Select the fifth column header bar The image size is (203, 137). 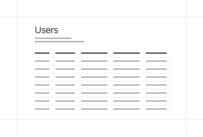coord(156,53)
